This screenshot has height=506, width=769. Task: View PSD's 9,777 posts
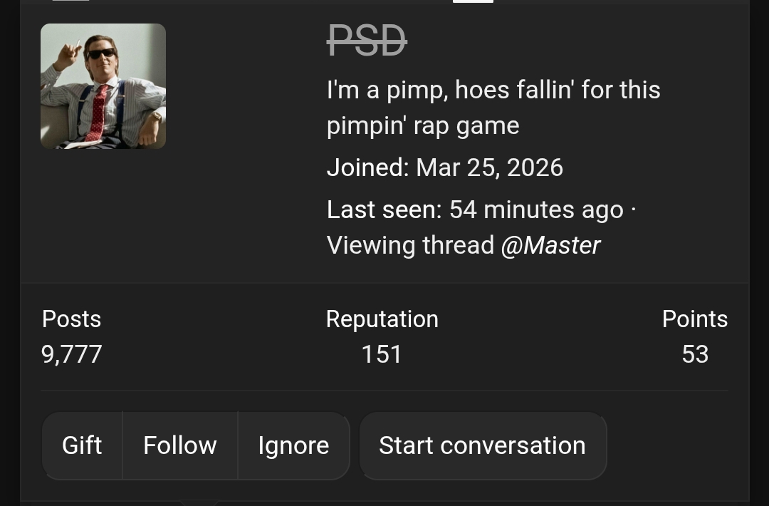coord(71,354)
